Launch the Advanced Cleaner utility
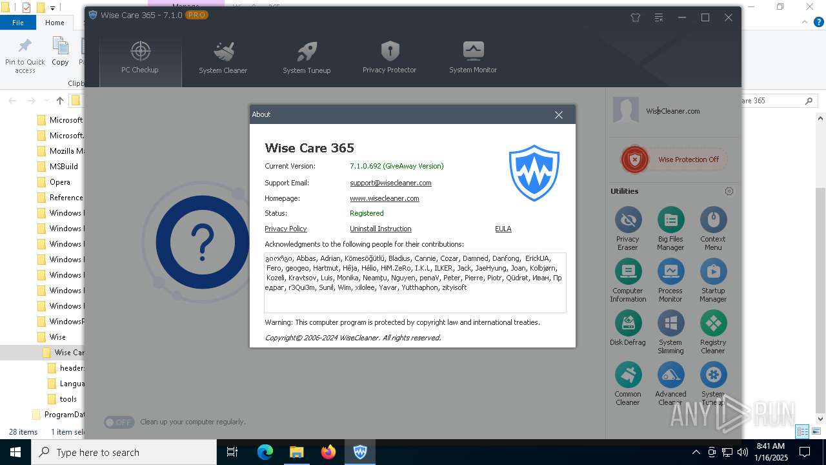The image size is (826, 465). (670, 384)
